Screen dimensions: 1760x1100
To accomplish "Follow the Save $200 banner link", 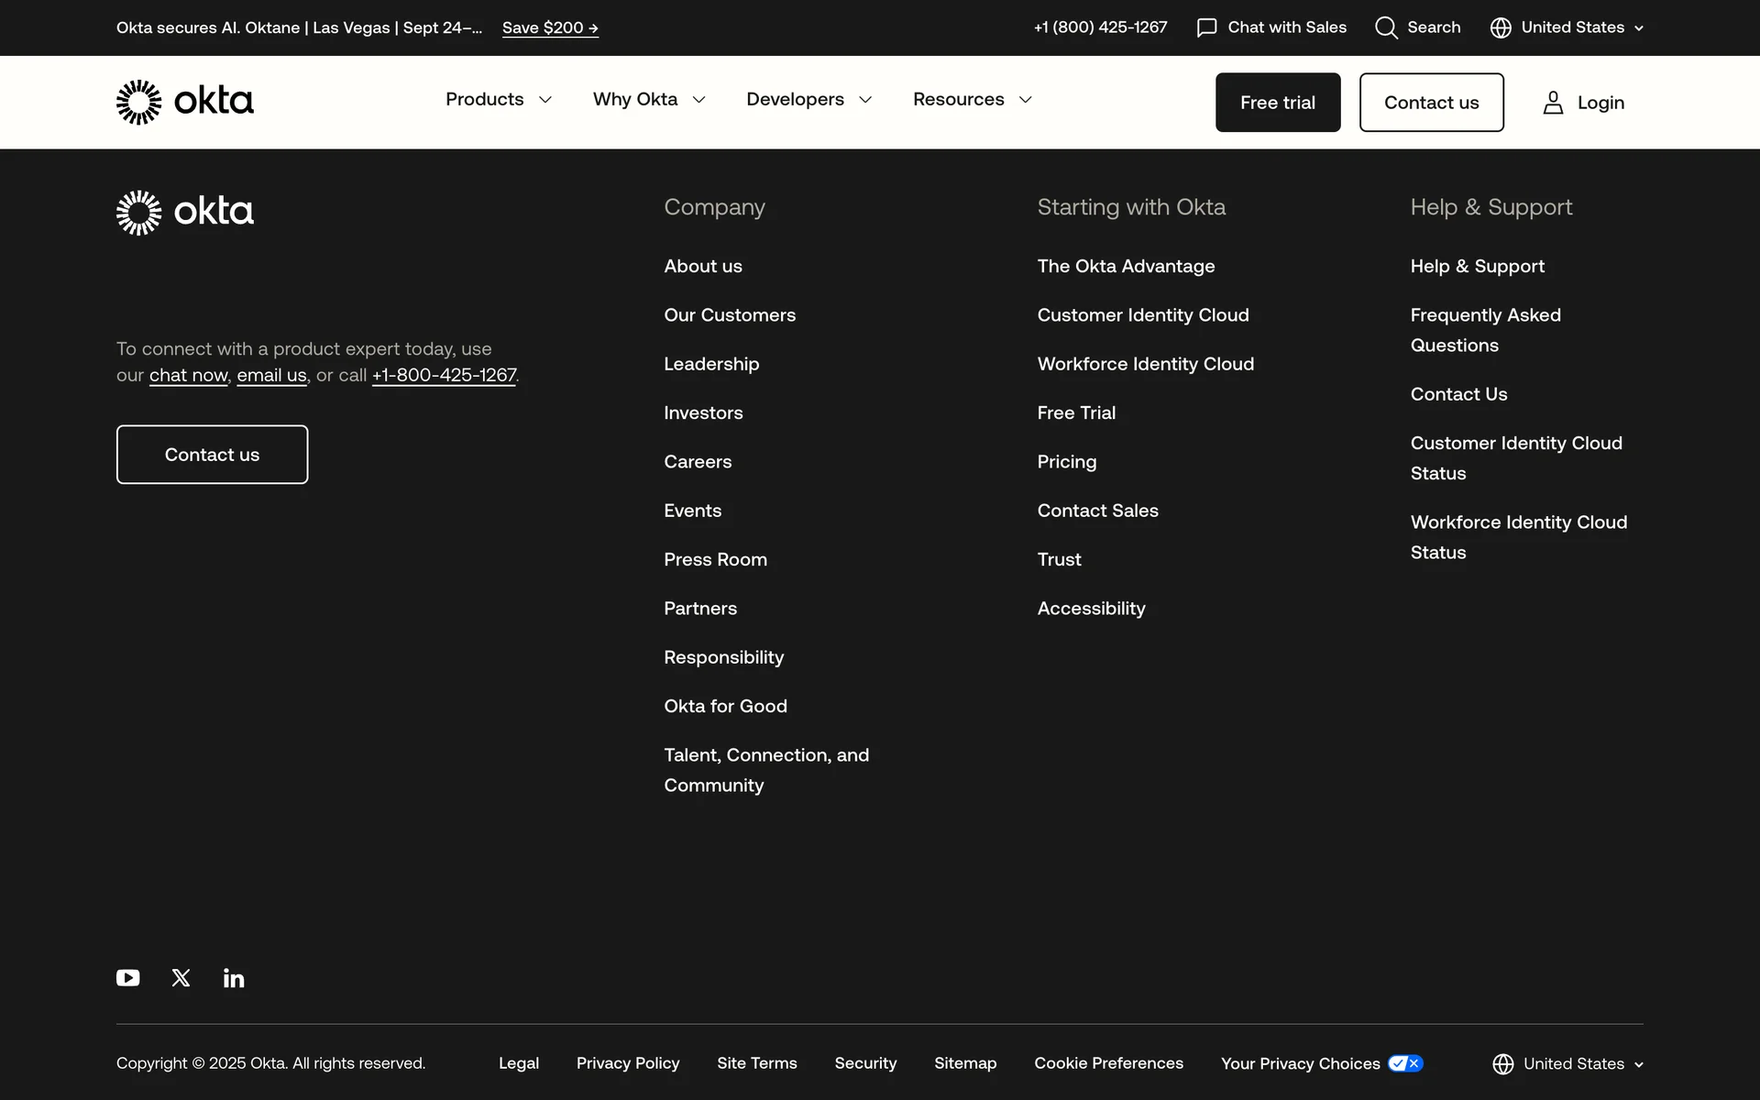I will pyautogui.click(x=550, y=27).
